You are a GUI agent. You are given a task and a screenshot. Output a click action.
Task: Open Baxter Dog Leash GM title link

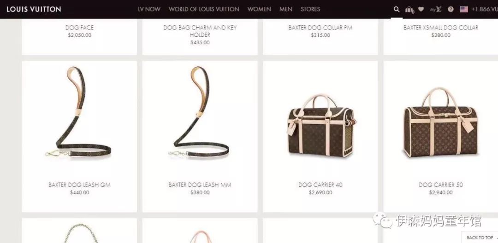(x=79, y=185)
